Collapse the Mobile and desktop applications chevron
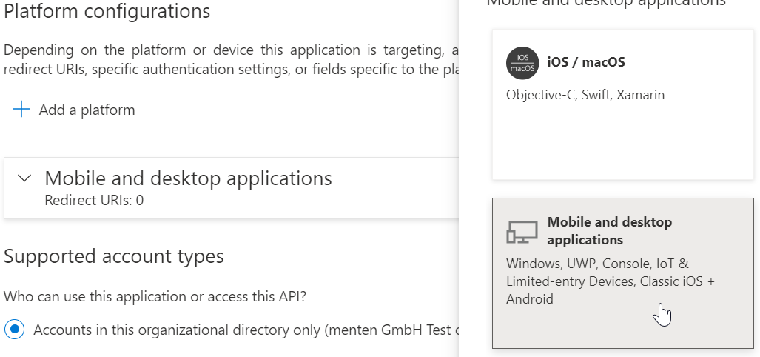This screenshot has width=760, height=357. (24, 178)
